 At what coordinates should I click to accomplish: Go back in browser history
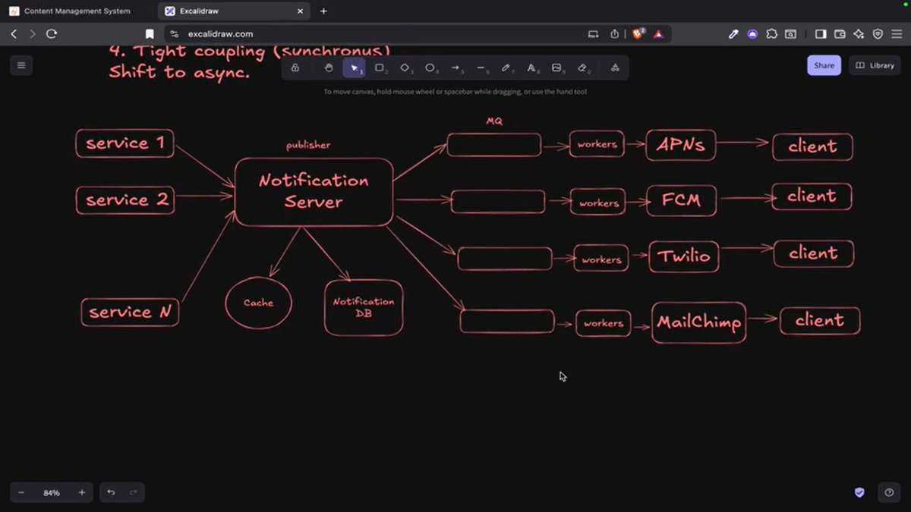[x=14, y=33]
